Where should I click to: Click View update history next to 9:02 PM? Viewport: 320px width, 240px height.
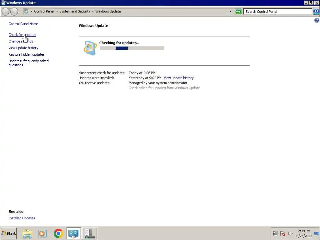(178, 78)
